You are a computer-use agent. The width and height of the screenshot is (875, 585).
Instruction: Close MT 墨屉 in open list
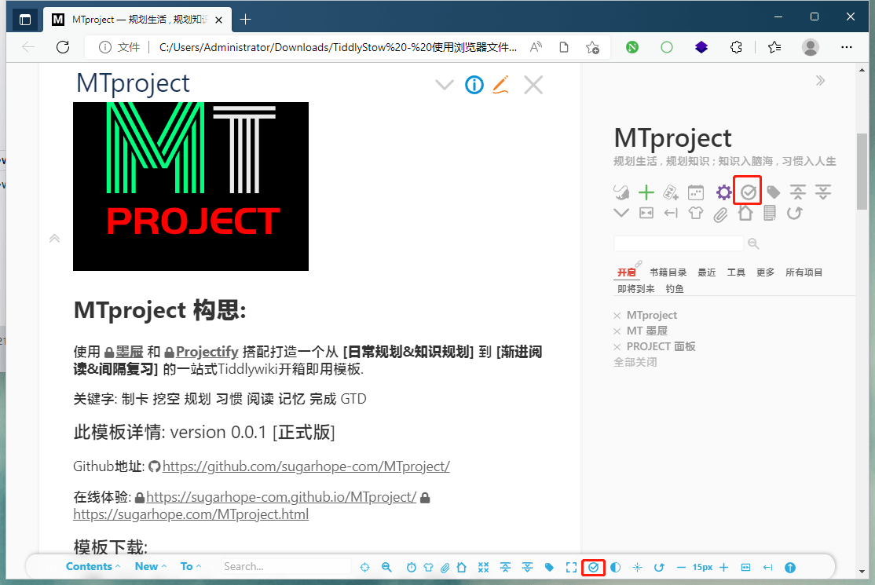pos(617,331)
